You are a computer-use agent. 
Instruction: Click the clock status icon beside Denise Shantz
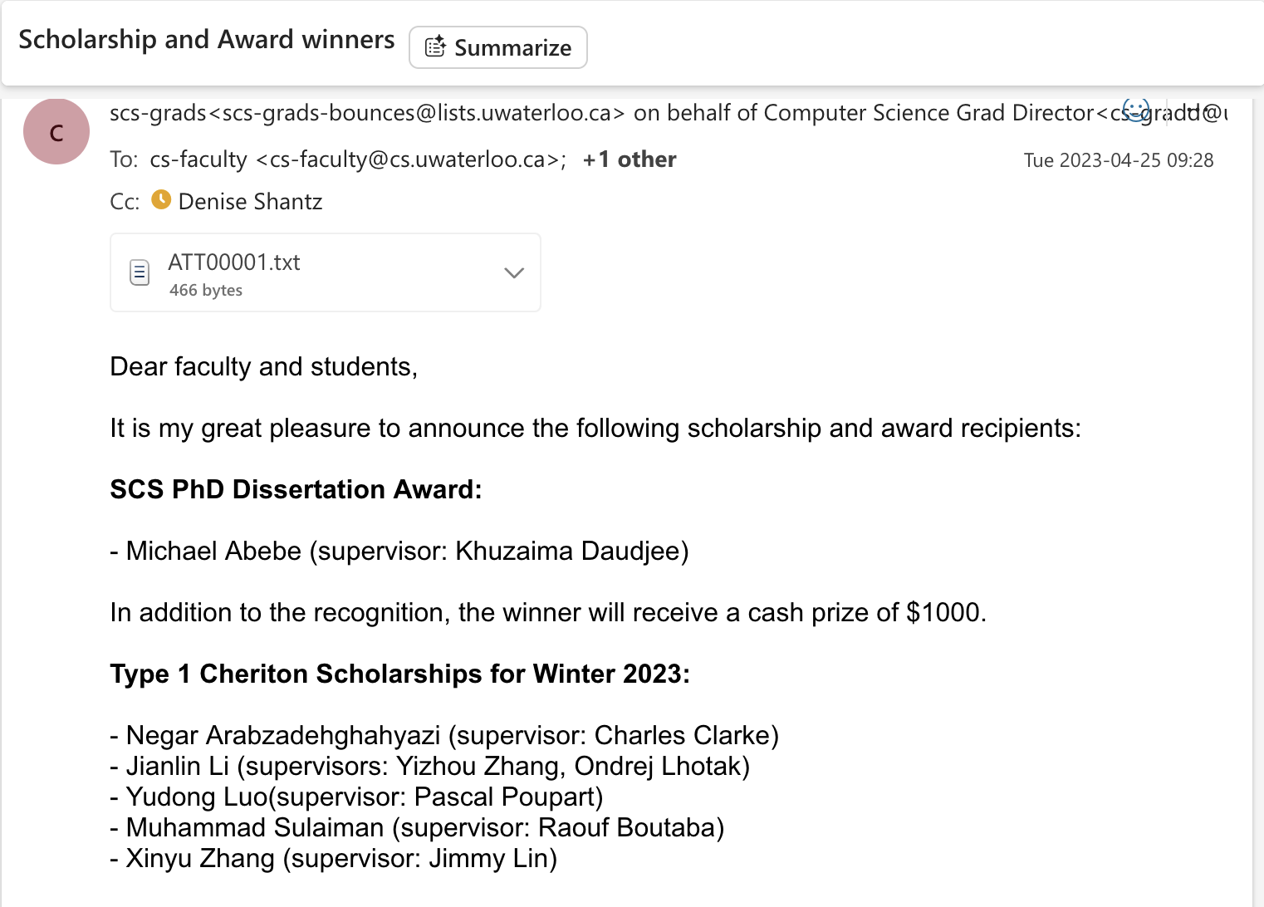point(161,200)
